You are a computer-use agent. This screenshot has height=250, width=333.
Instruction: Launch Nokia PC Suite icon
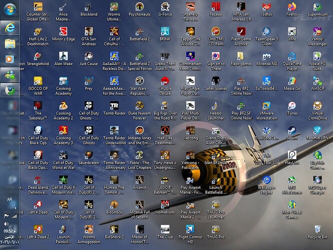pos(317,61)
